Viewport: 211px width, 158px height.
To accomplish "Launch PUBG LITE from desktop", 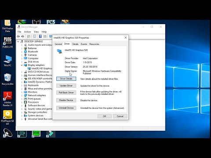I will [x=7, y=42].
